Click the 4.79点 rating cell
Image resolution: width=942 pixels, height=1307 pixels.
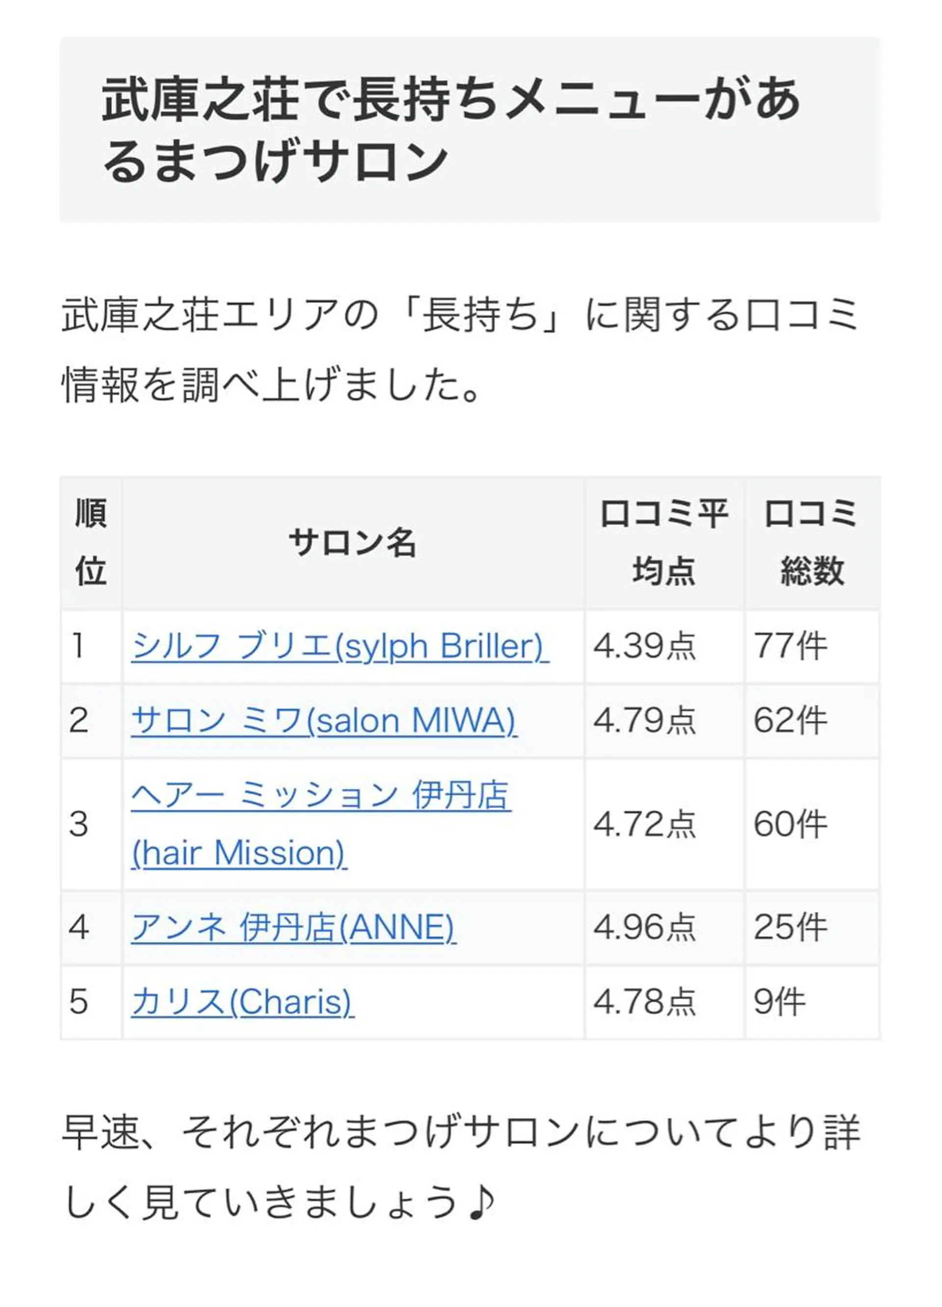tap(645, 721)
